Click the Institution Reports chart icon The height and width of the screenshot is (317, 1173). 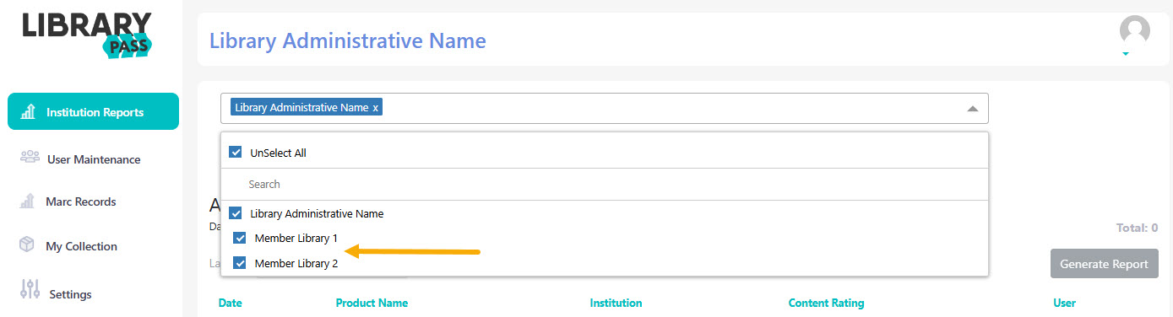click(28, 111)
